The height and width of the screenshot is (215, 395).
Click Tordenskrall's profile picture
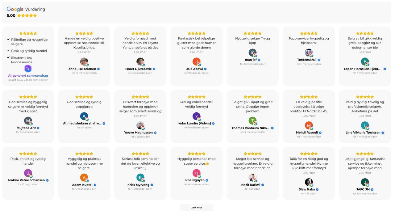pyautogui.click(x=309, y=53)
